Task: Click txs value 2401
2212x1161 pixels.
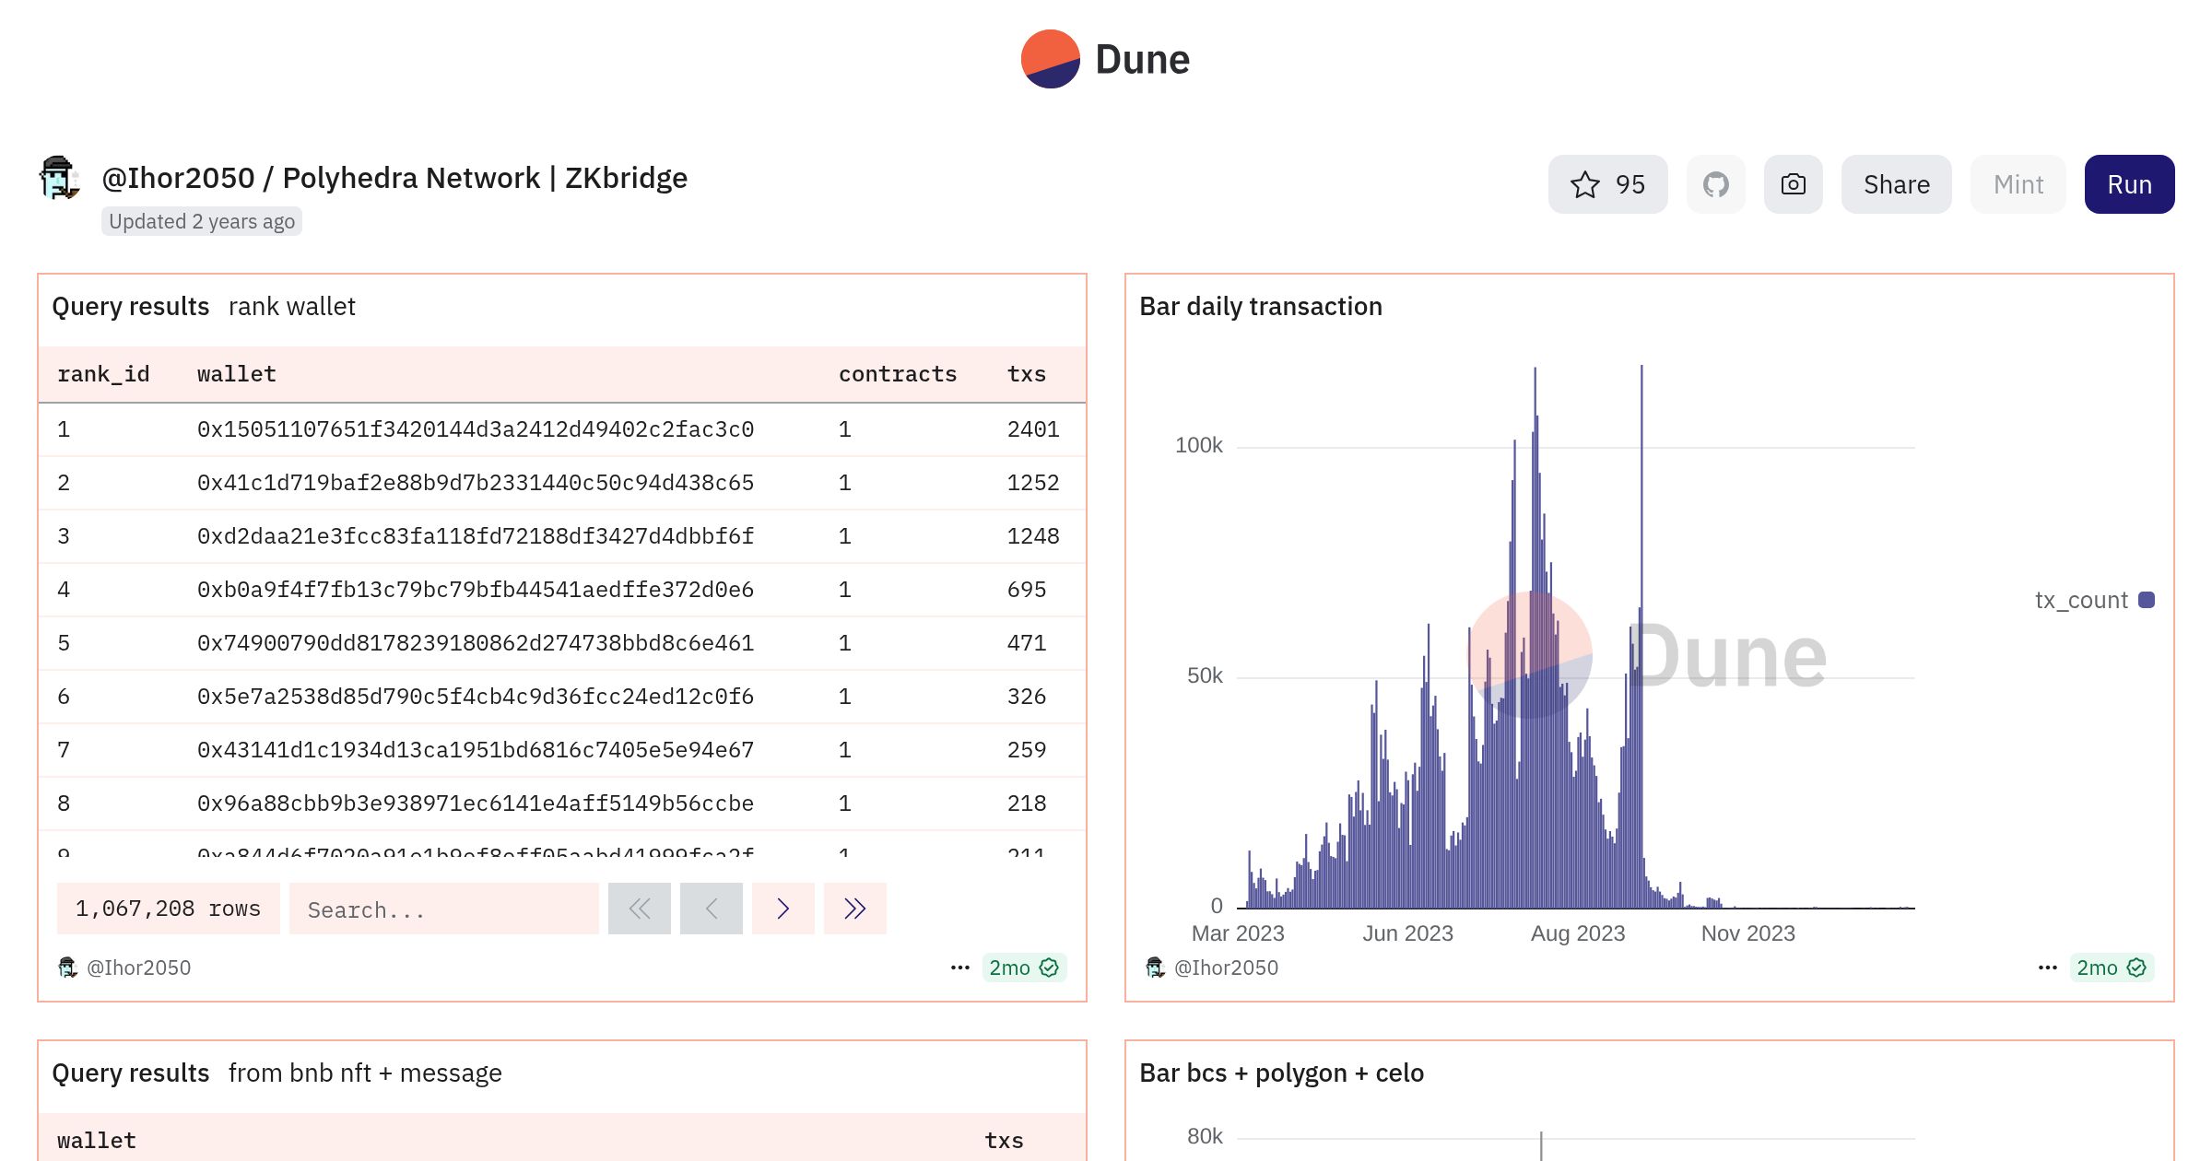Action: point(1033,429)
